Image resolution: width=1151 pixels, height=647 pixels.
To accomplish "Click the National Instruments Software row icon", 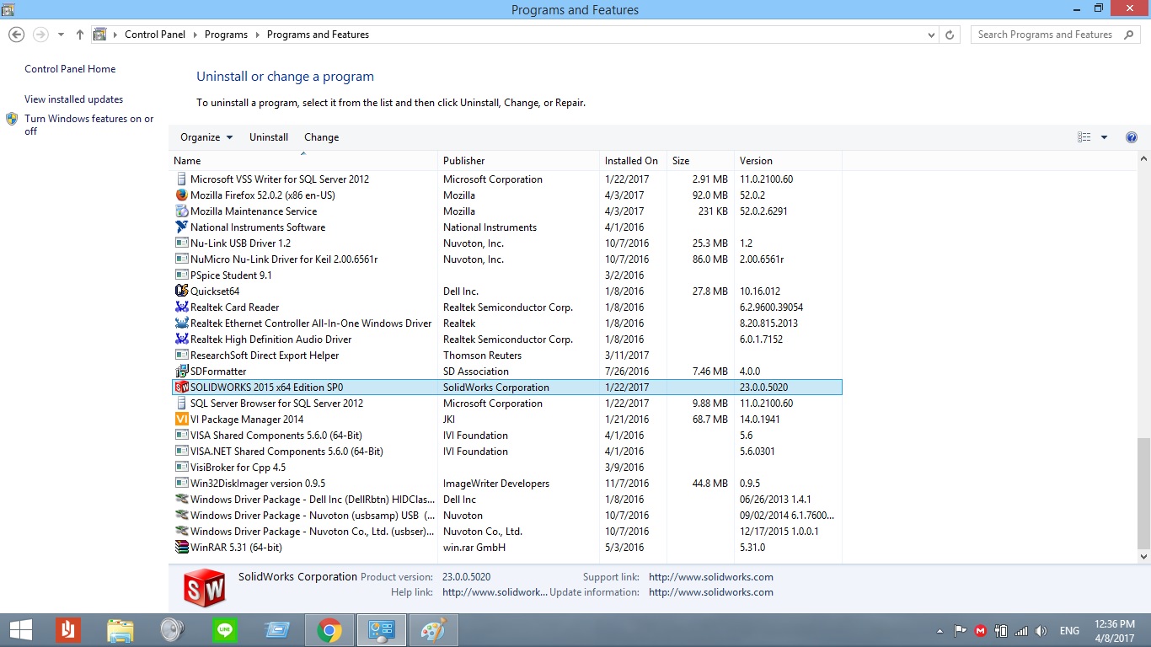I will [181, 227].
